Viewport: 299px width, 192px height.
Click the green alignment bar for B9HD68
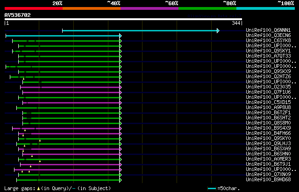pyautogui.click(x=68, y=180)
